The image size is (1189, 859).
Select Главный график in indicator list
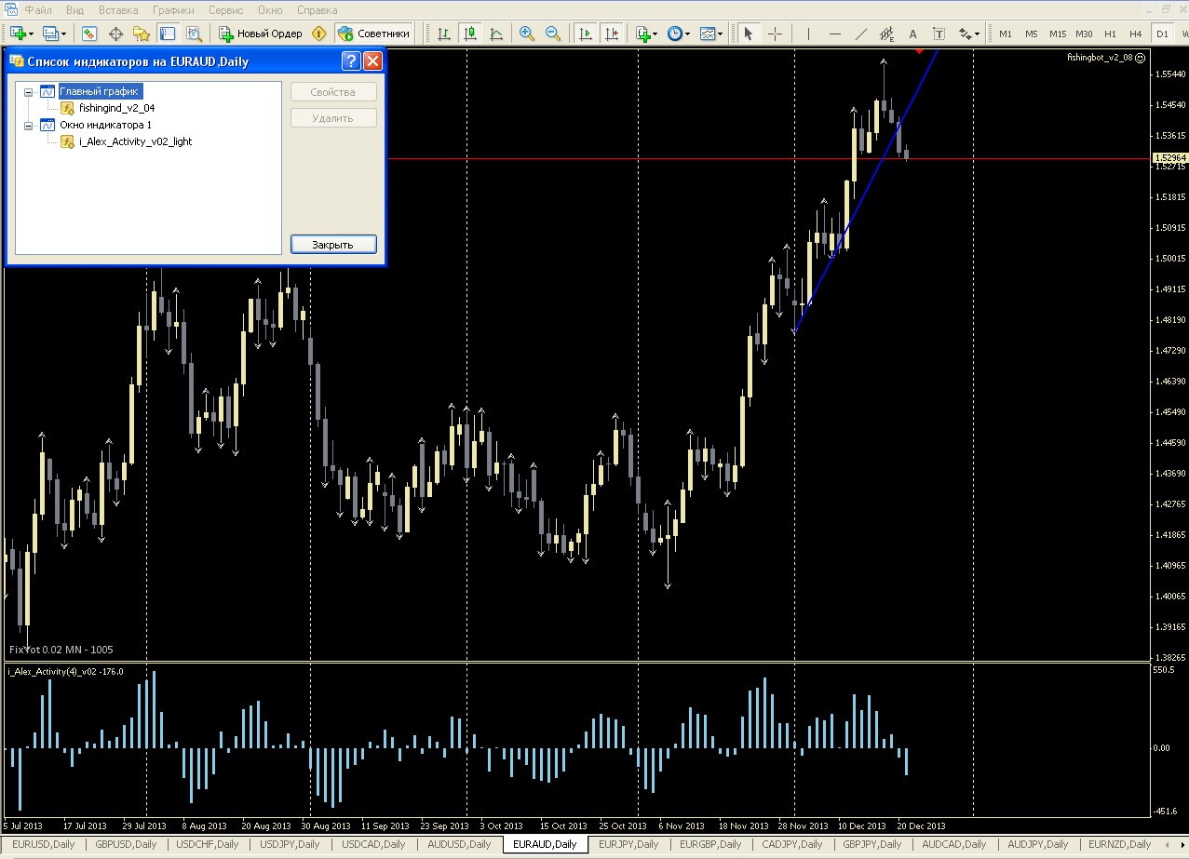(x=101, y=91)
